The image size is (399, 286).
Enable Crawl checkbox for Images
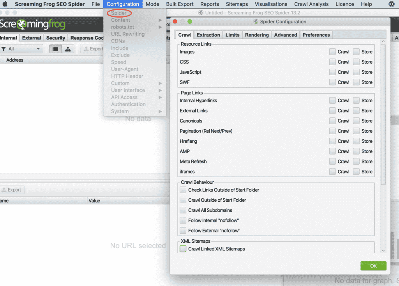(x=332, y=52)
